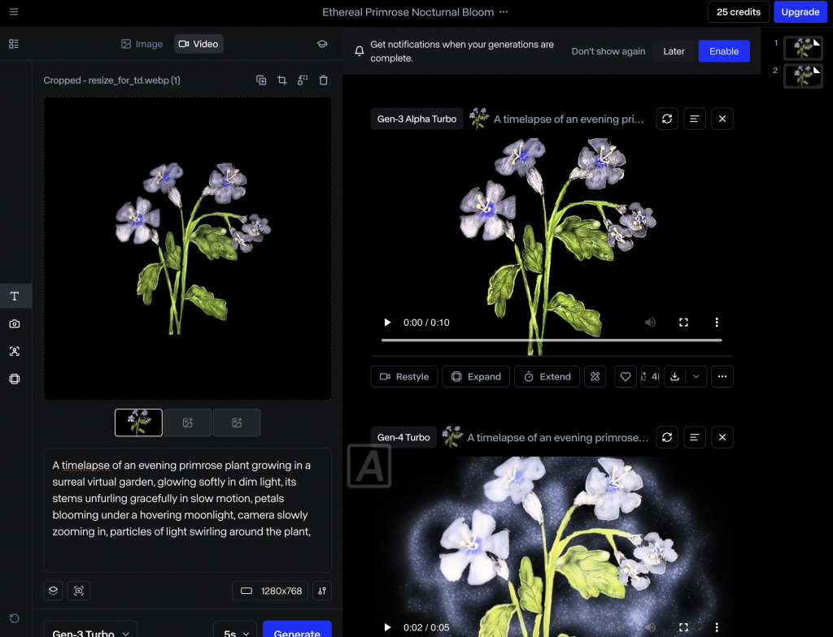Select the Camera control tool
Image resolution: width=833 pixels, height=637 pixels.
point(15,324)
